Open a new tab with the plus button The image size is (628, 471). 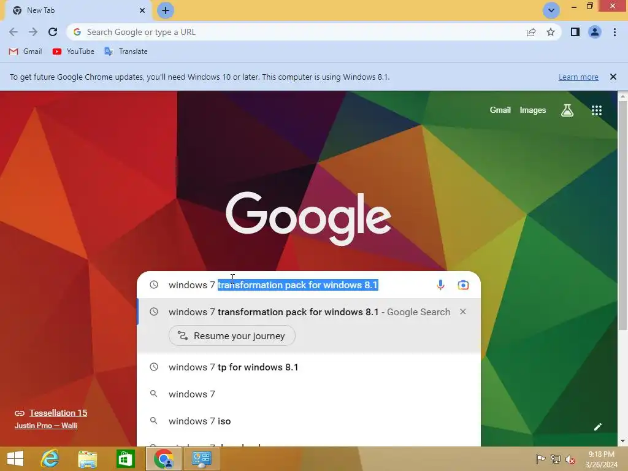[x=166, y=10]
